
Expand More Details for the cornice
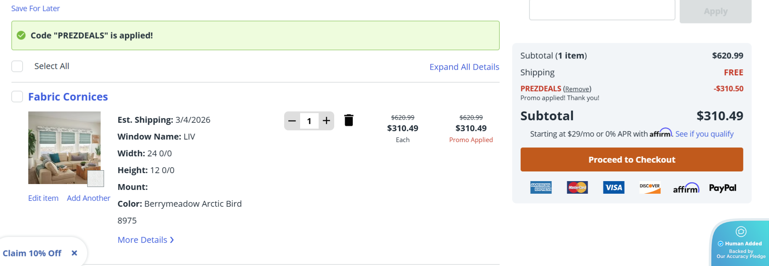click(146, 240)
